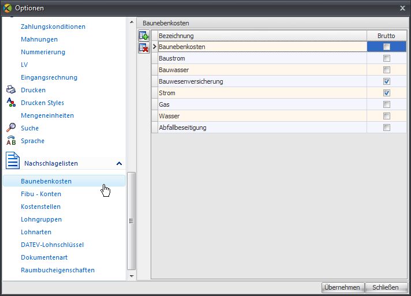This screenshot has height=296, width=411.
Task: Click the AB language icon beside Sprache
Action: (x=11, y=141)
